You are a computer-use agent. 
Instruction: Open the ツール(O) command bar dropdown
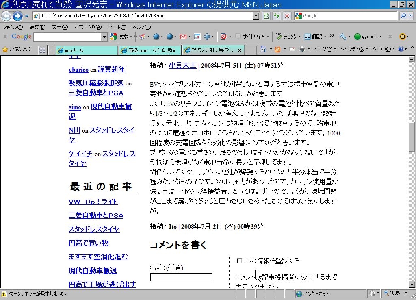383,49
